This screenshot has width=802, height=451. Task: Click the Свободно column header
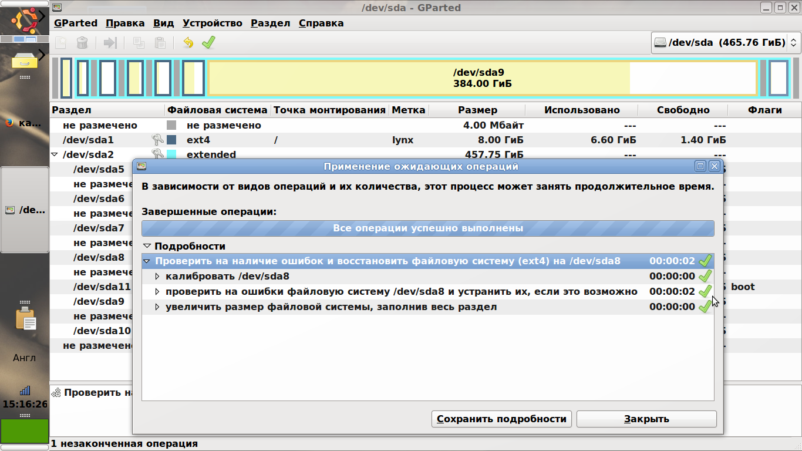tap(683, 110)
